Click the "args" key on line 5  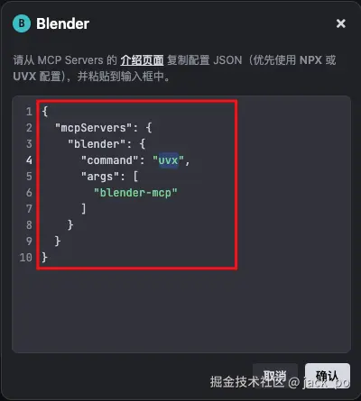pyautogui.click(x=100, y=177)
